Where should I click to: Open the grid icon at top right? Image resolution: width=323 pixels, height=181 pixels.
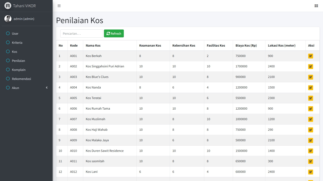(316, 6)
